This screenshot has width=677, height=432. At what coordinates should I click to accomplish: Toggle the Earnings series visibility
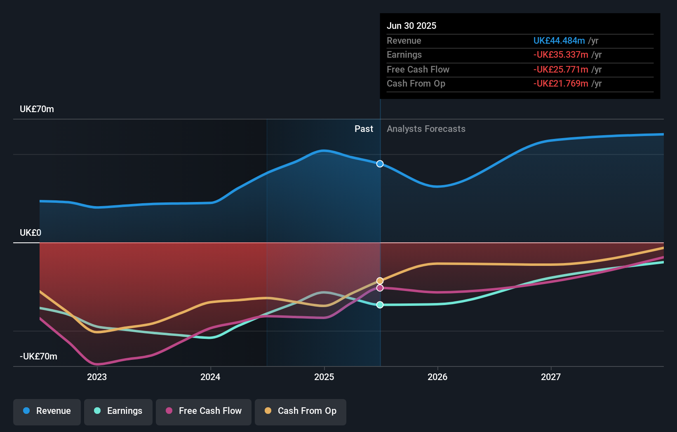(118, 411)
